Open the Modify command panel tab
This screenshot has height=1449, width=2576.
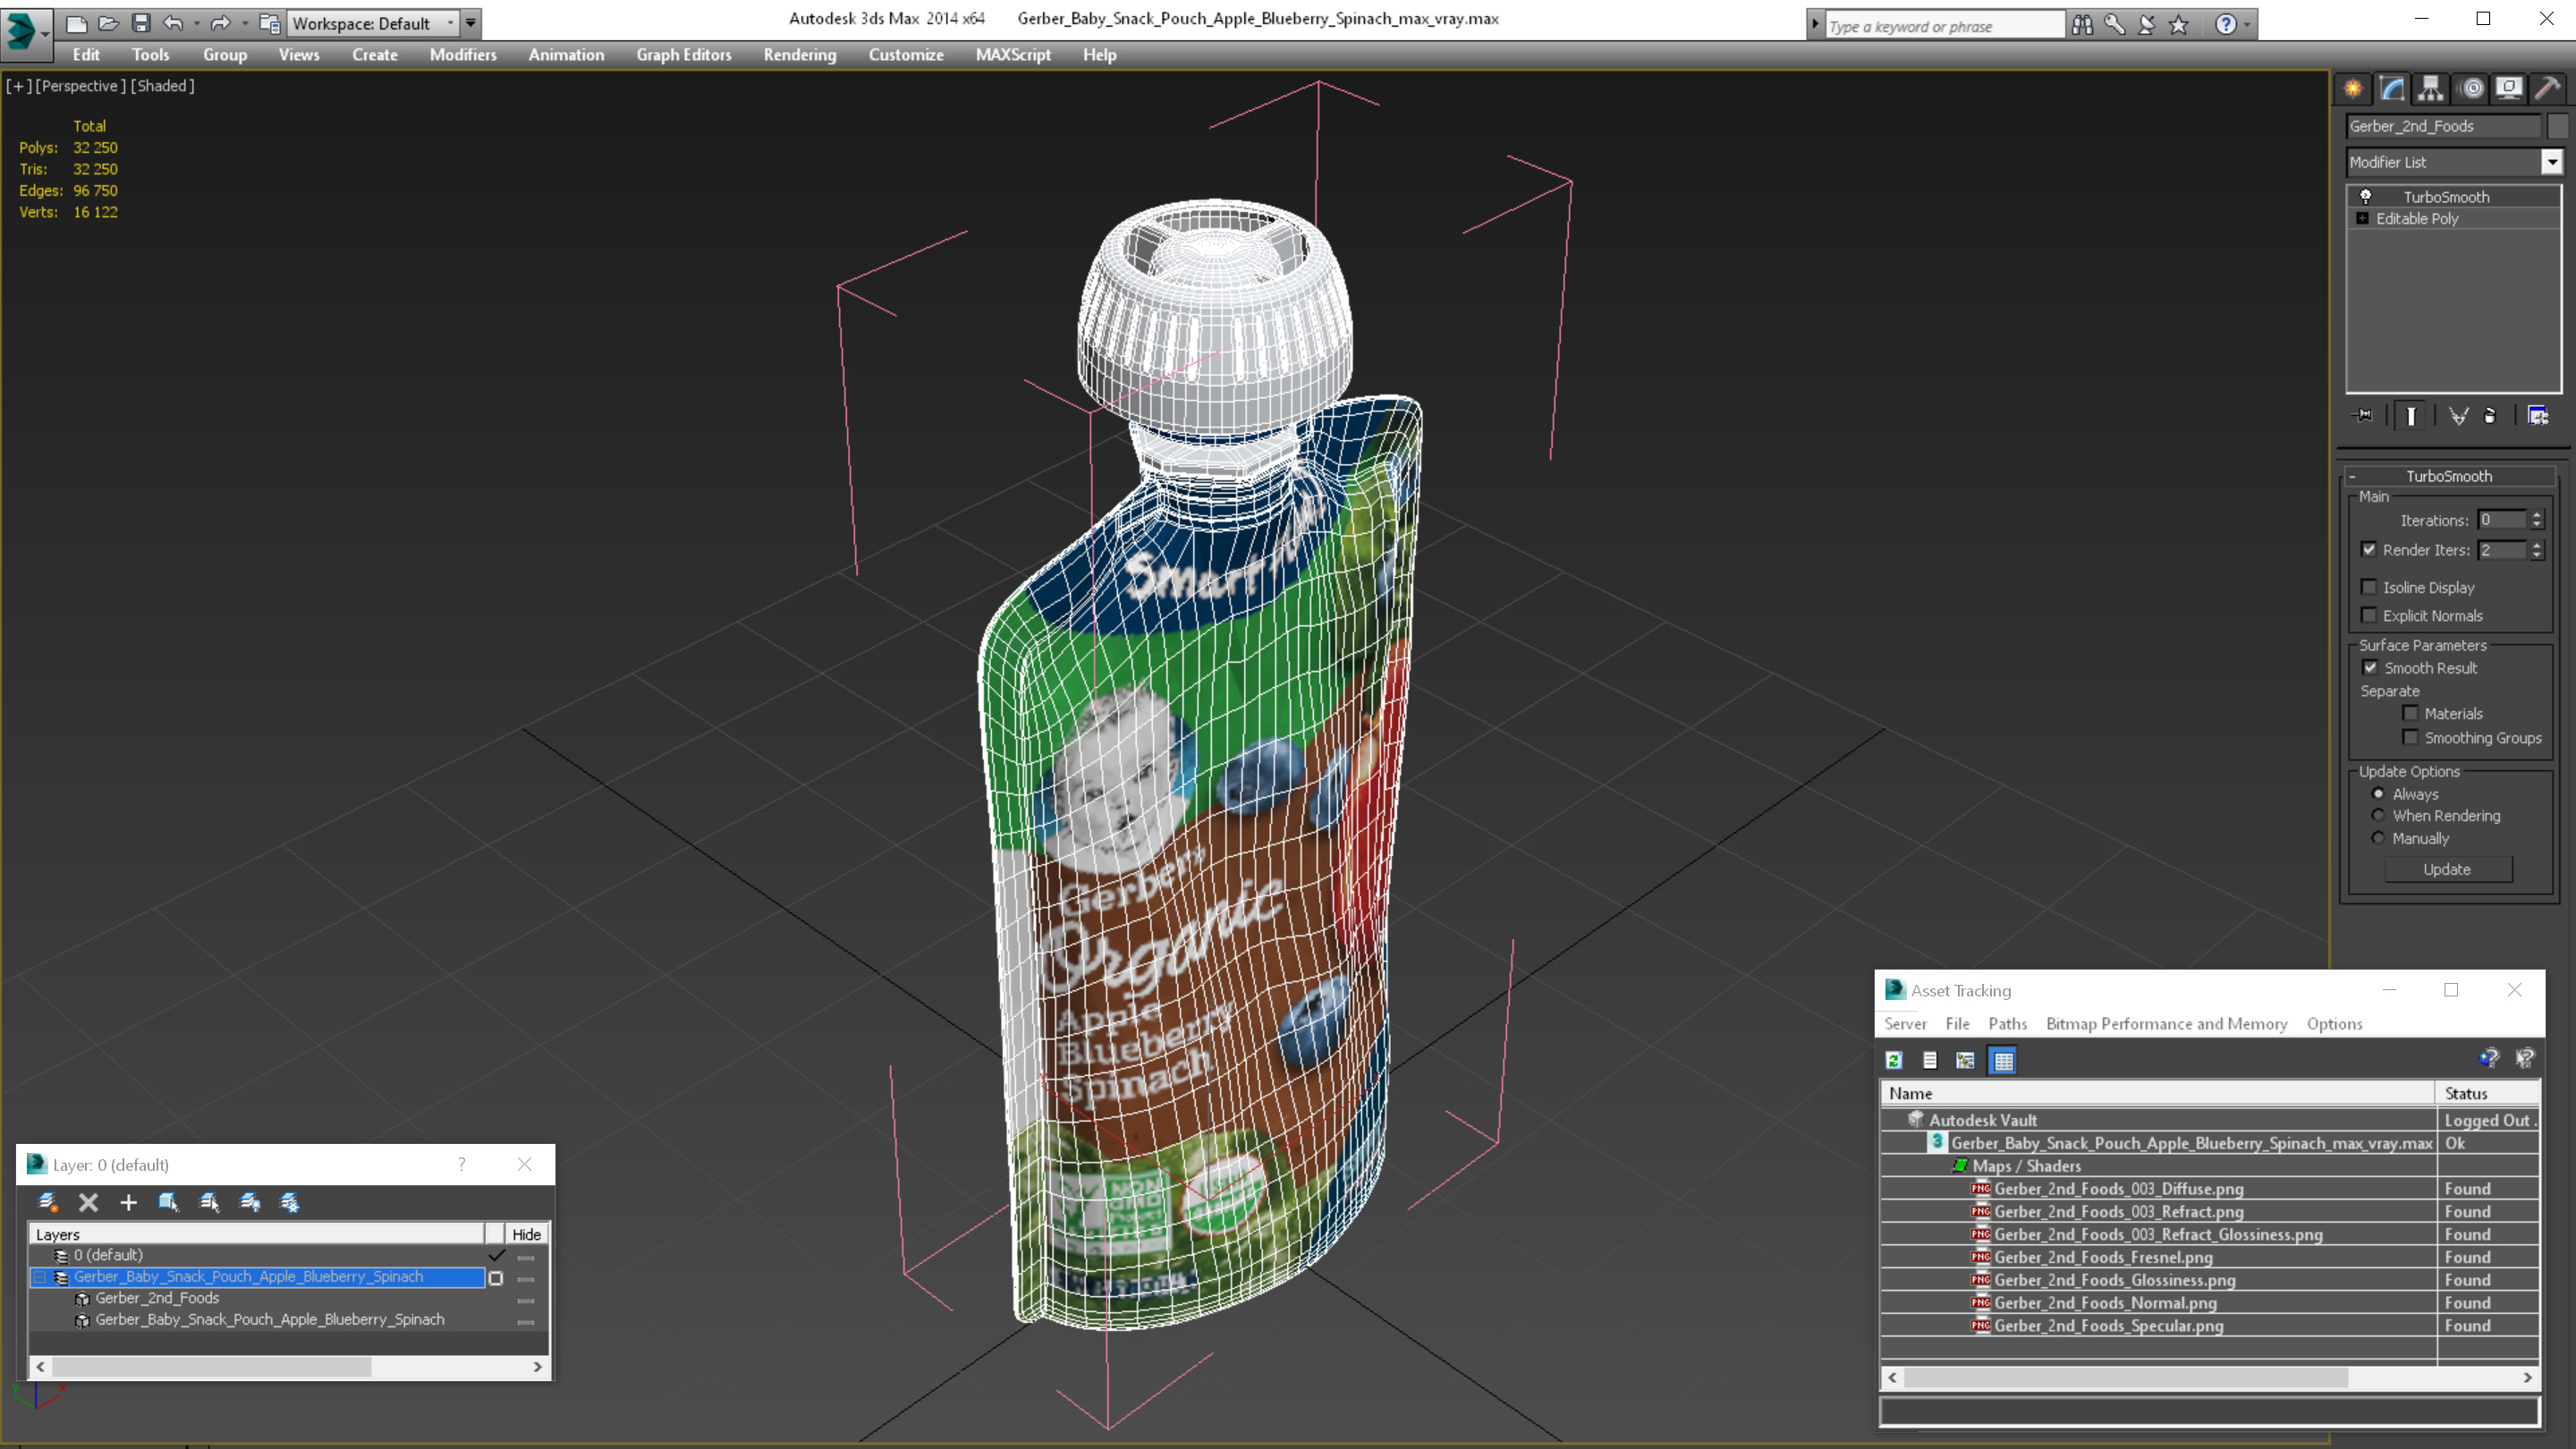[x=2392, y=89]
